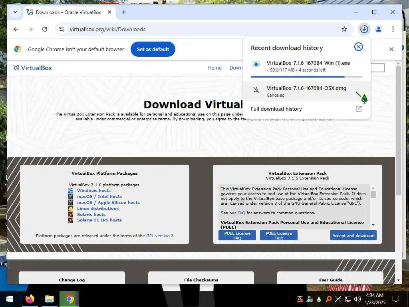Screen dimensions: 409x307
Task: Click the File Checksums card heading
Action: click(201, 280)
